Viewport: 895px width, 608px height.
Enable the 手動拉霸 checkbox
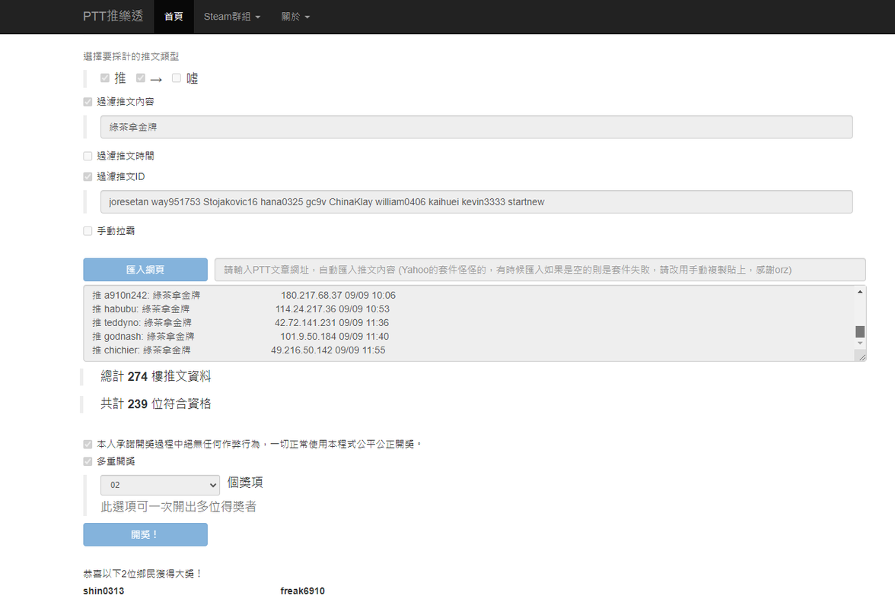88,231
